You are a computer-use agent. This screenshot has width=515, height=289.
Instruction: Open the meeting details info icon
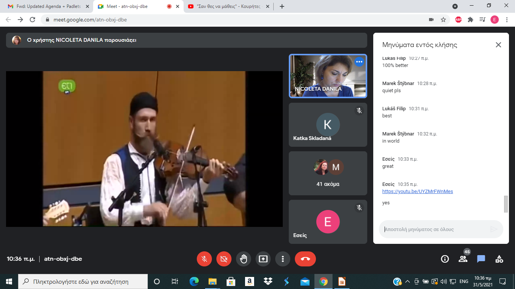coord(445,259)
